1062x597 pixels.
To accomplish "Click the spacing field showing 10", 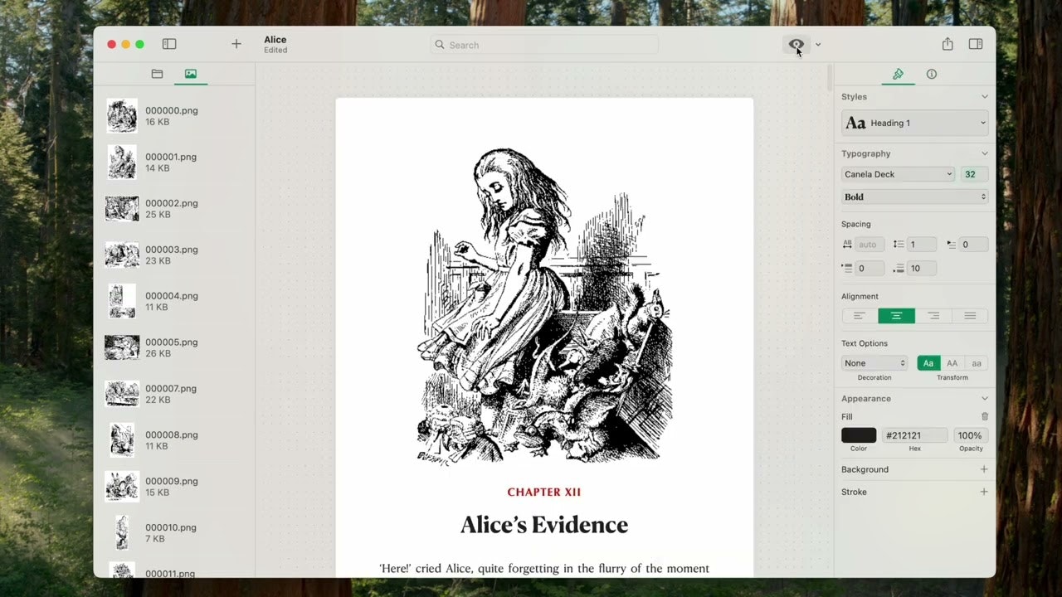I will [921, 269].
